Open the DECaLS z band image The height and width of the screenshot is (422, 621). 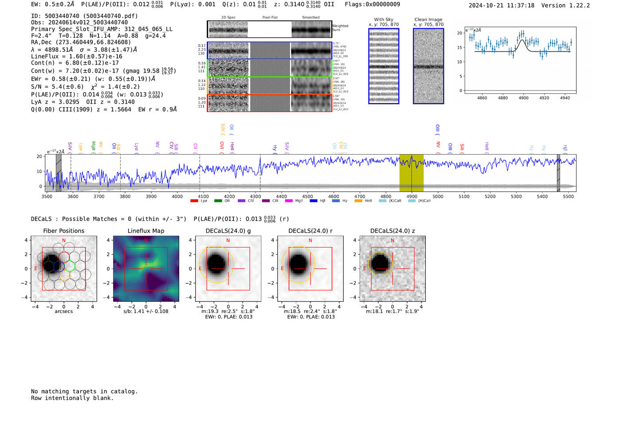[393, 268]
